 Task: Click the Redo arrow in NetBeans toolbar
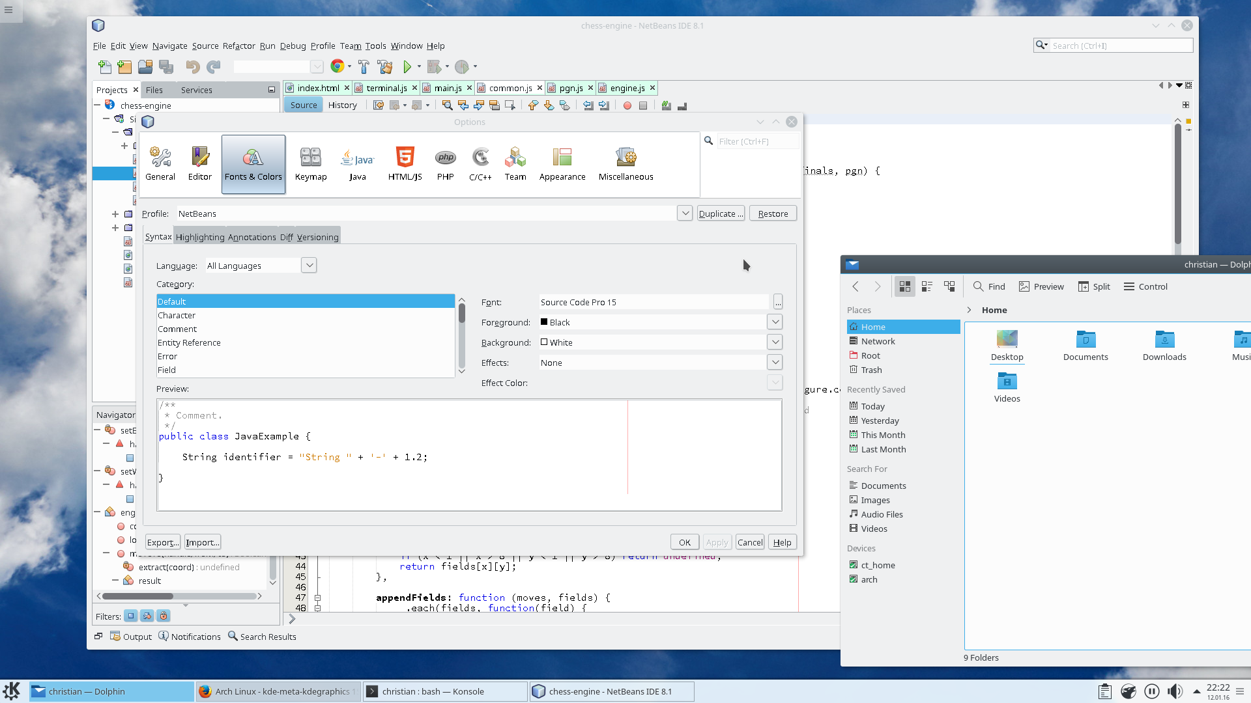click(213, 66)
